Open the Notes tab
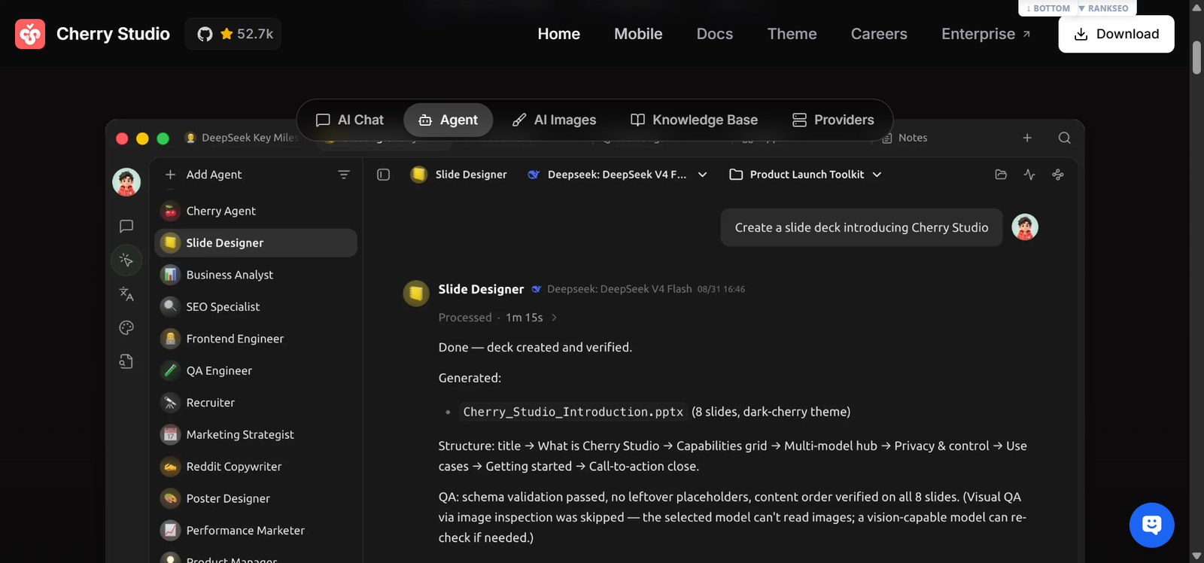Viewport: 1204px width, 563px height. (905, 138)
